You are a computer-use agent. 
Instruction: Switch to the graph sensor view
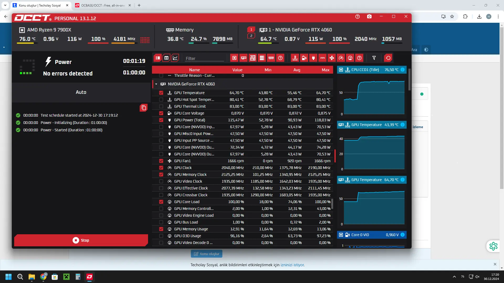(175, 58)
